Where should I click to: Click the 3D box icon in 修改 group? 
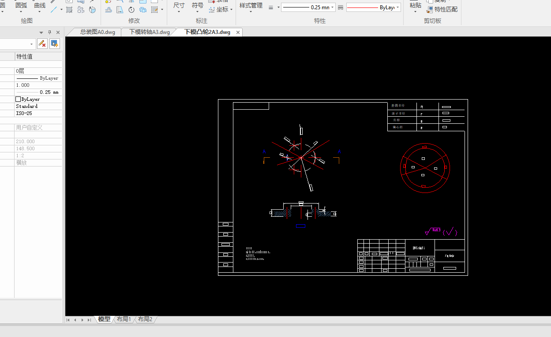pos(143,9)
